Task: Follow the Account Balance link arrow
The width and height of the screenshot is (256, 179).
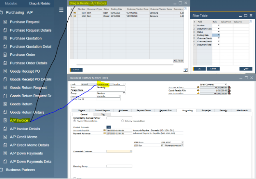Action: click(x=198, y=87)
